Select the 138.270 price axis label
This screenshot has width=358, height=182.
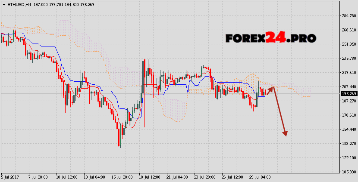tap(348, 144)
